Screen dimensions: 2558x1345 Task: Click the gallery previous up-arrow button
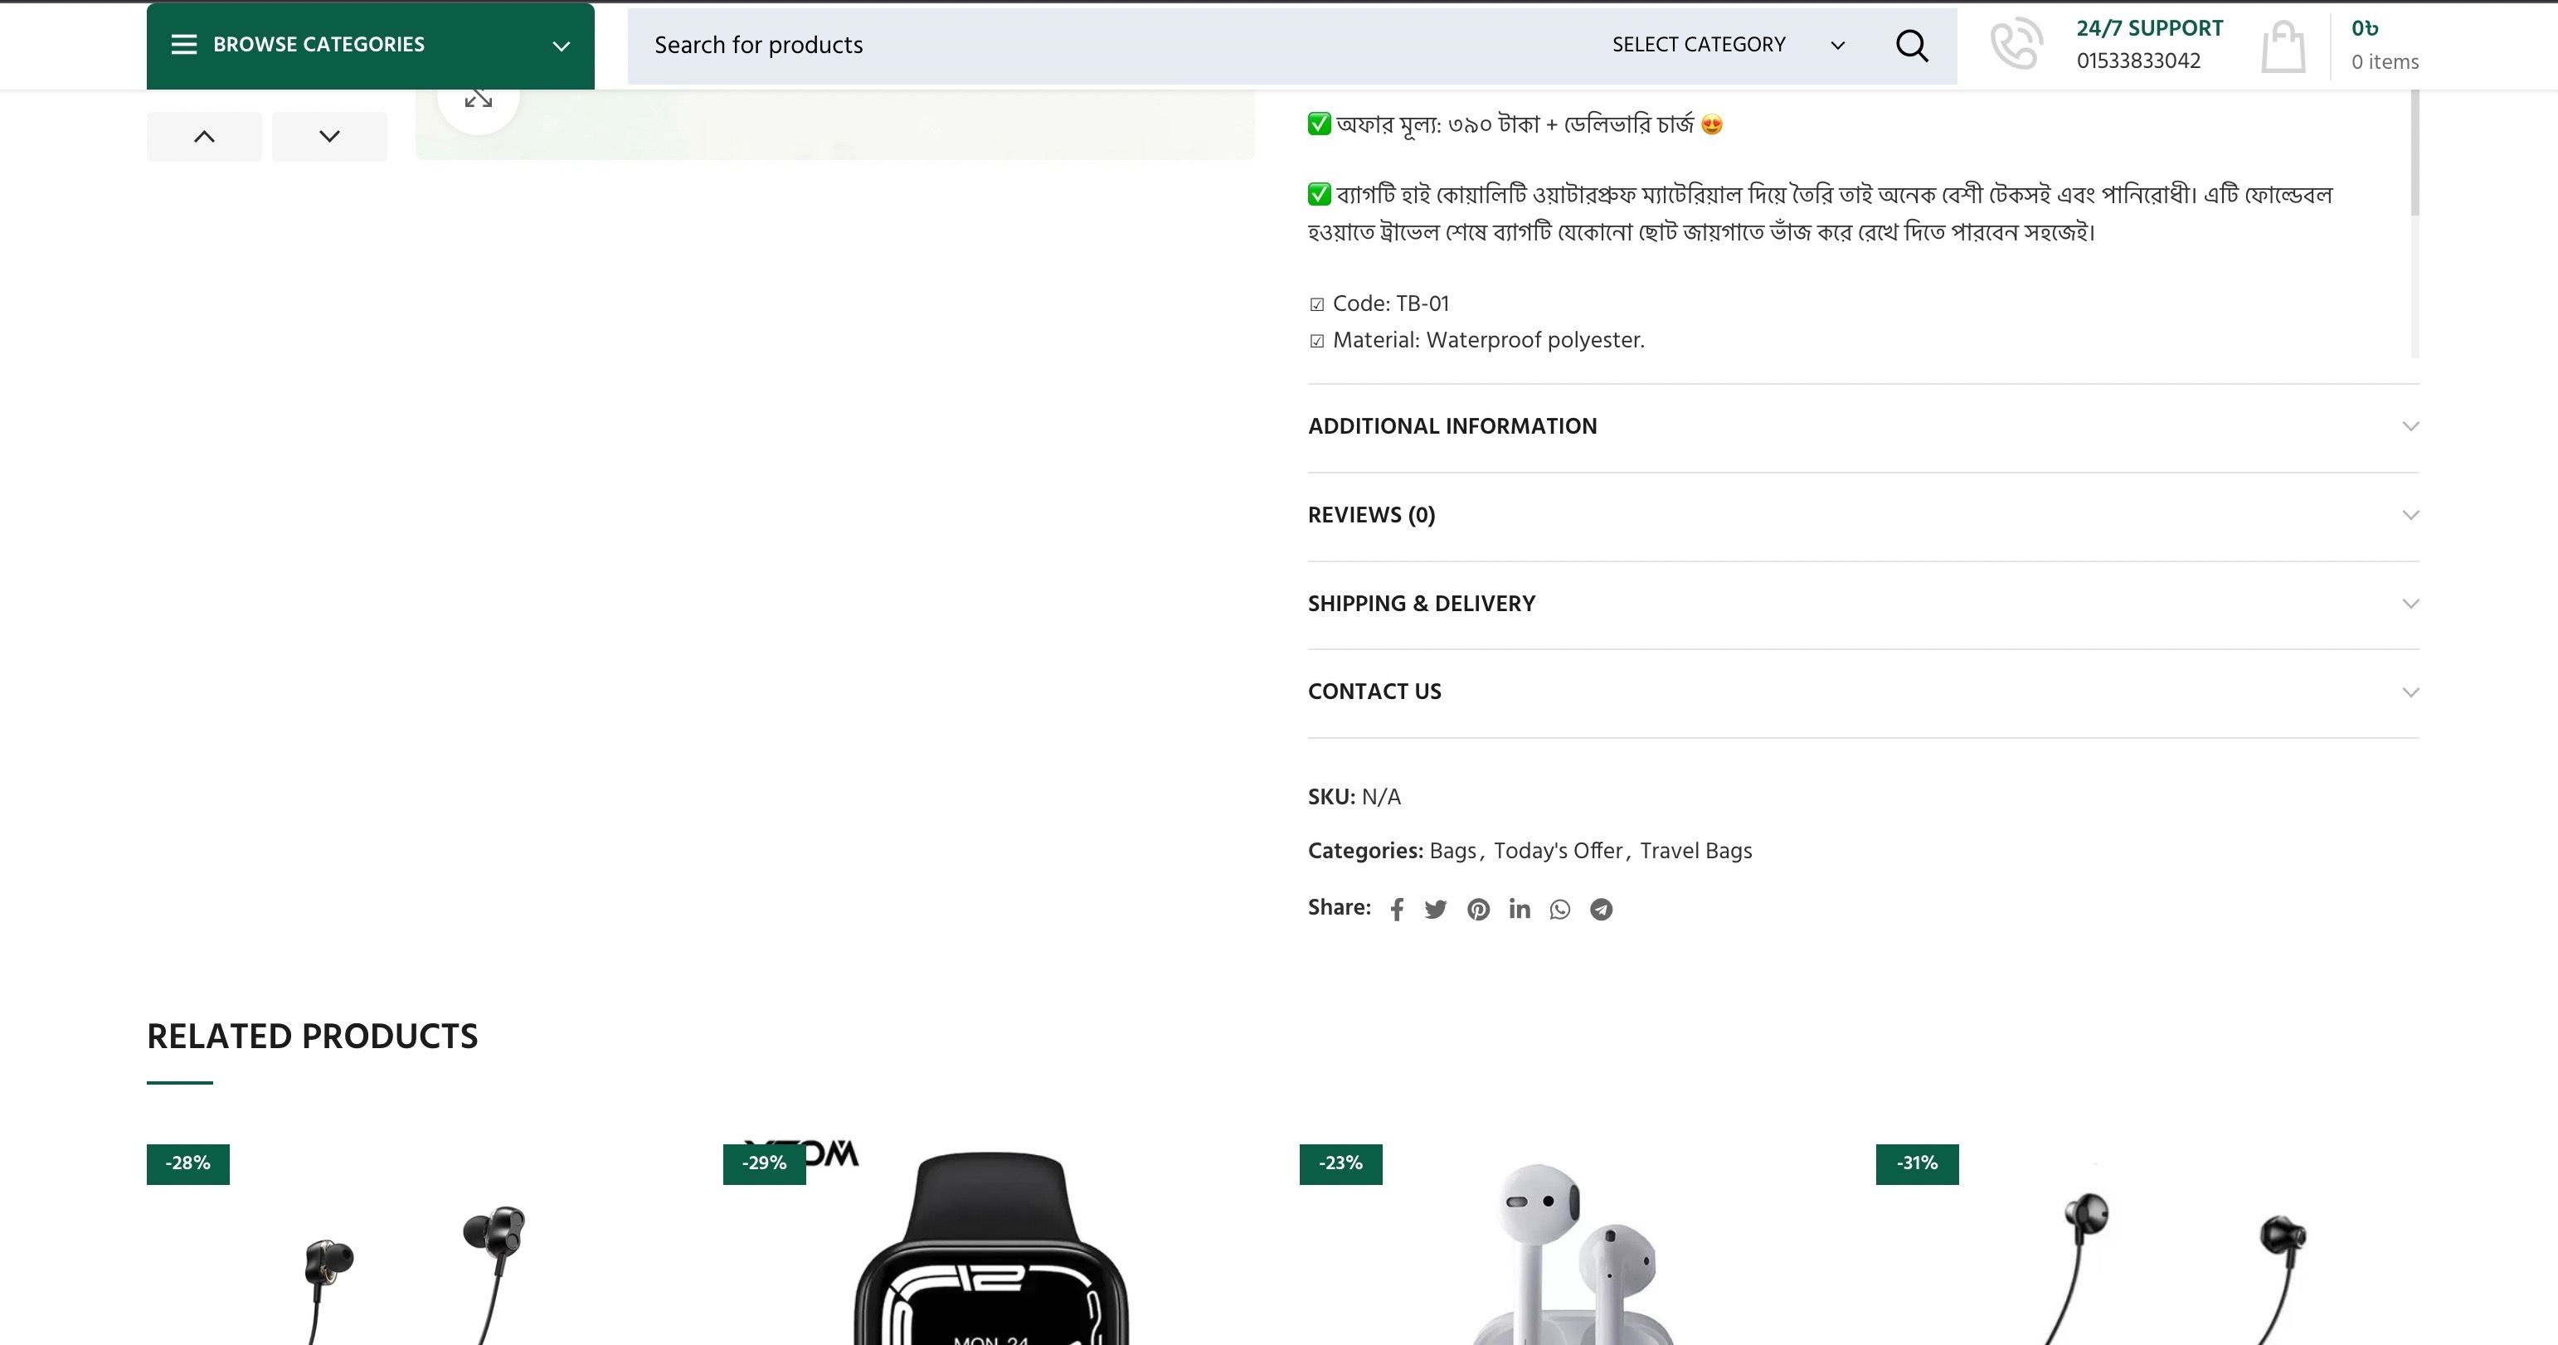pos(205,137)
